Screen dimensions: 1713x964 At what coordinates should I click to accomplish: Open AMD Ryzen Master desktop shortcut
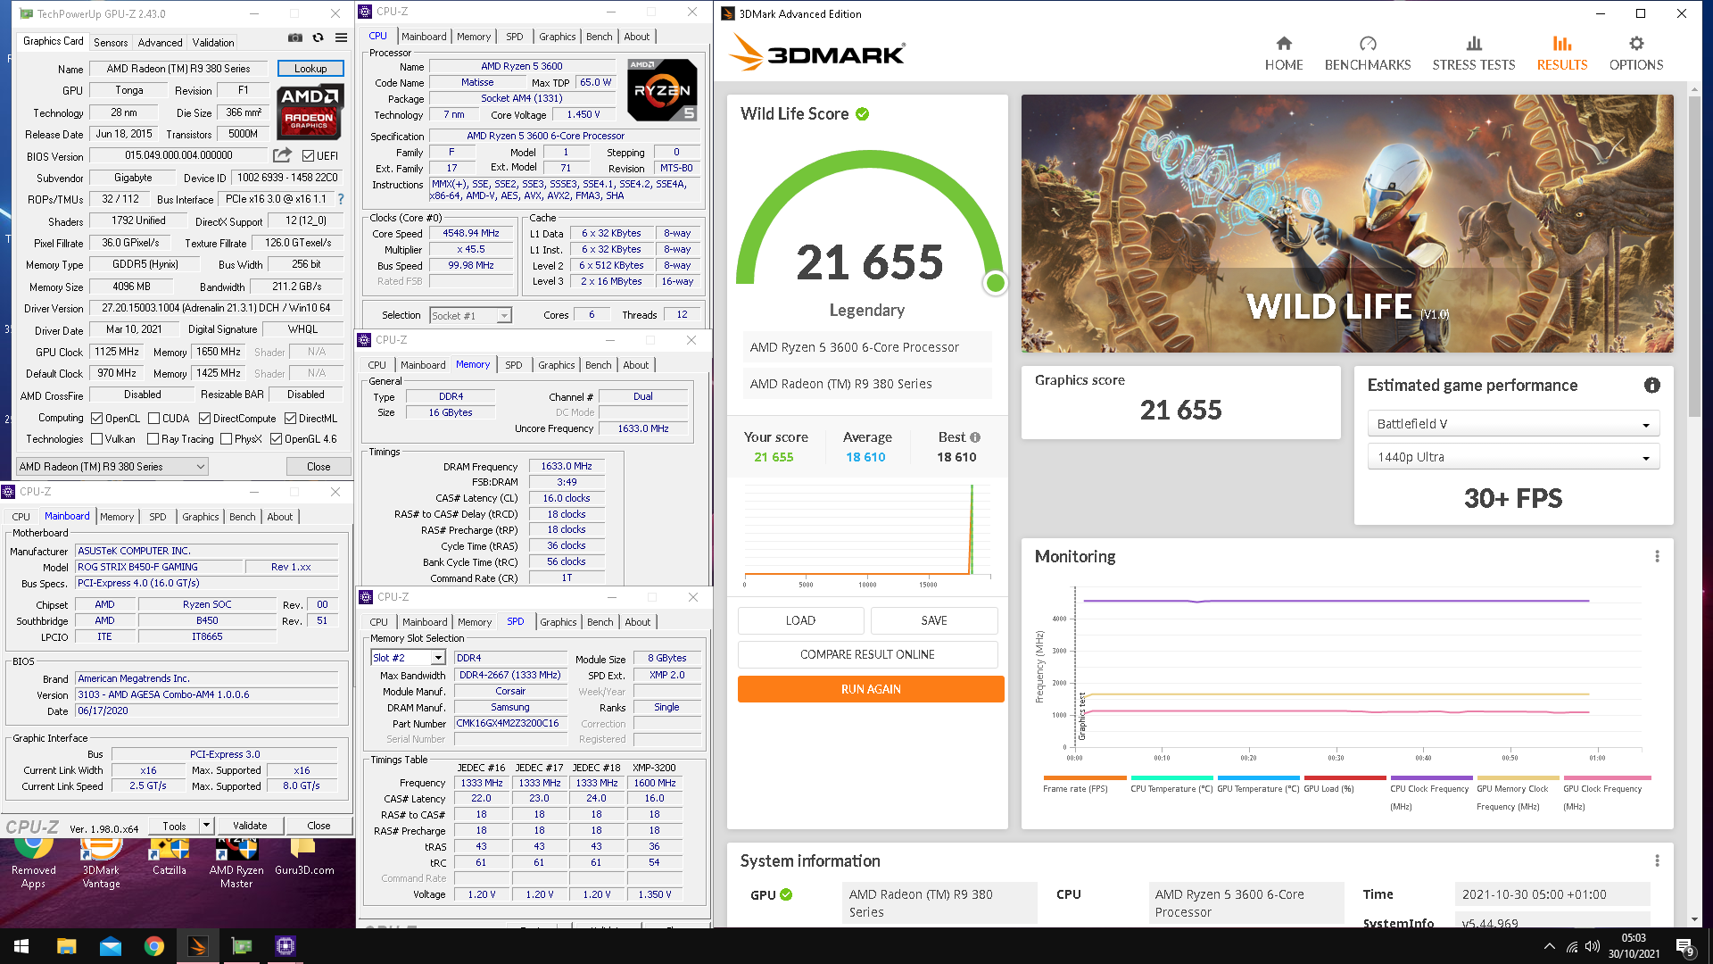point(236,861)
